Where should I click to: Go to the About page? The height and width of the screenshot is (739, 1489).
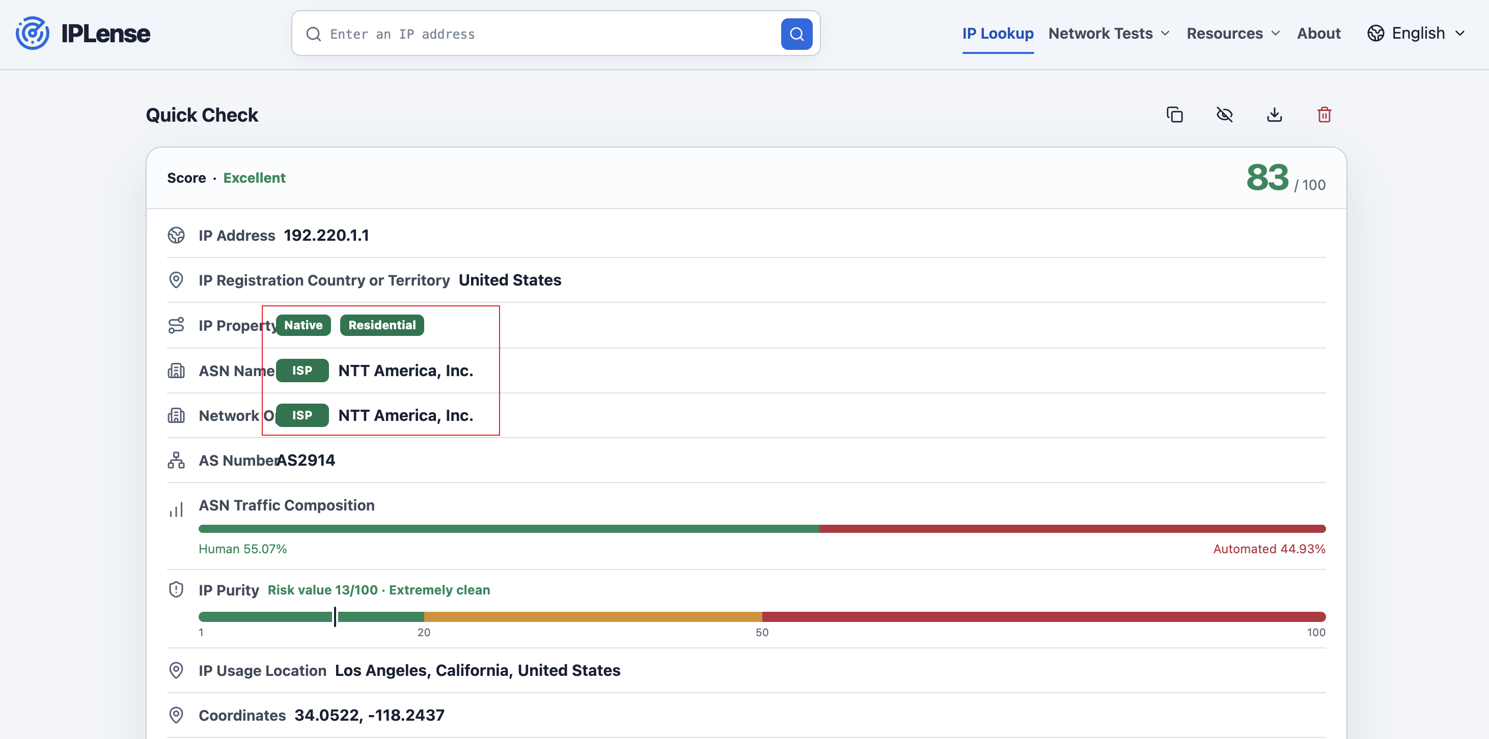[1318, 34]
